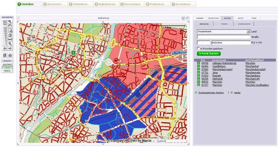Click the 'In Karte Suchen' button

pos(209,54)
